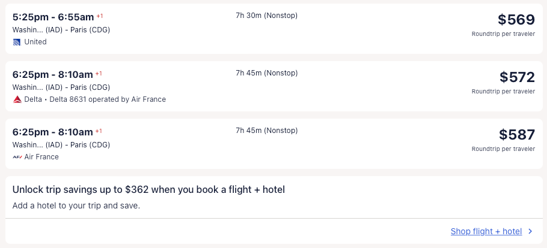Click the red Delta logo icon

(17, 99)
